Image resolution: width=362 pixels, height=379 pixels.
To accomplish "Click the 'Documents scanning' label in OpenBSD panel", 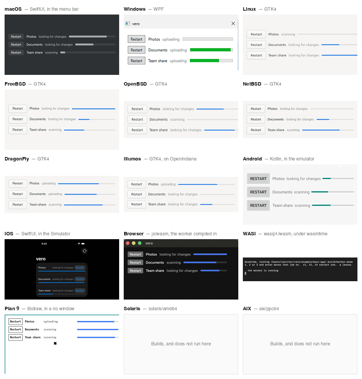I will click(167, 120).
